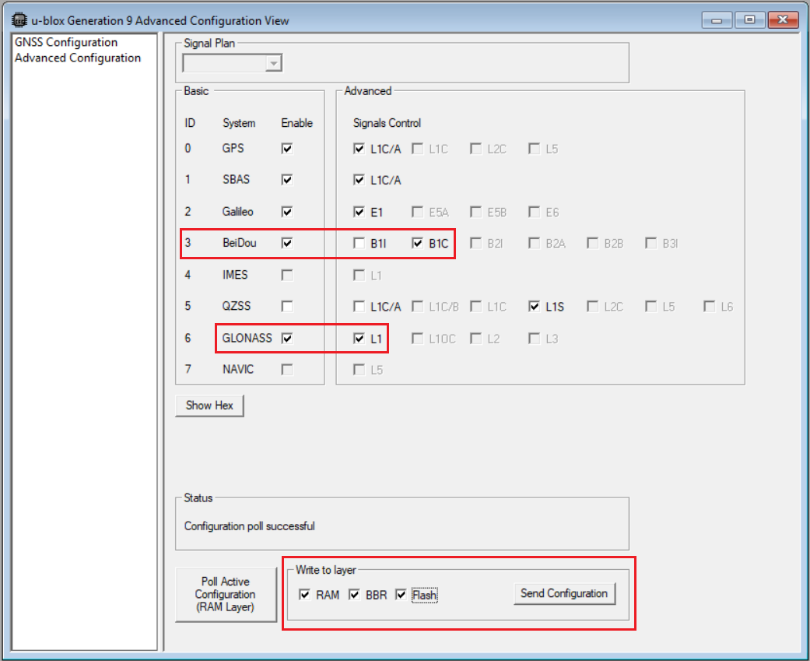The width and height of the screenshot is (810, 661).
Task: Toggle the GPS enable checkbox
Action: click(287, 149)
